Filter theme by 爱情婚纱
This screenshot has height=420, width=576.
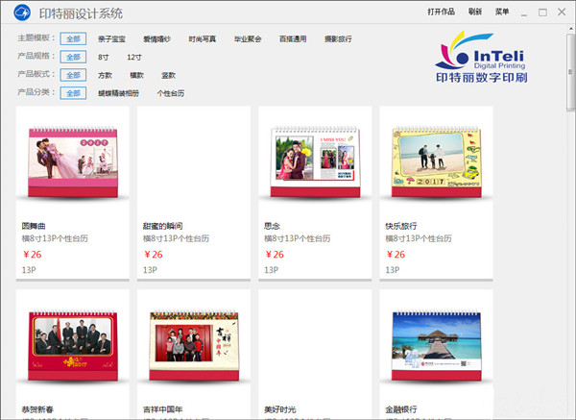(156, 39)
